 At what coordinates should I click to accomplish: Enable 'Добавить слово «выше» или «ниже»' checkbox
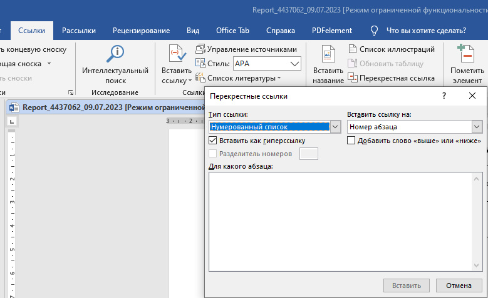(x=351, y=141)
